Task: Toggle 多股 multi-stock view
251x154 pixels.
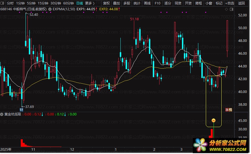Action: pos(126,3)
